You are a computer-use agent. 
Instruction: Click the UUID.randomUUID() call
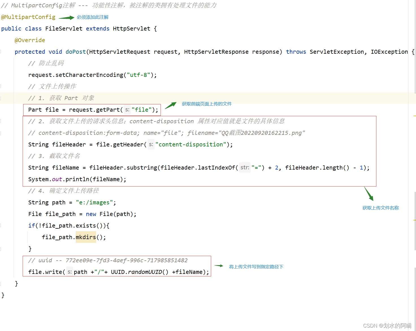pyautogui.click(x=140, y=272)
